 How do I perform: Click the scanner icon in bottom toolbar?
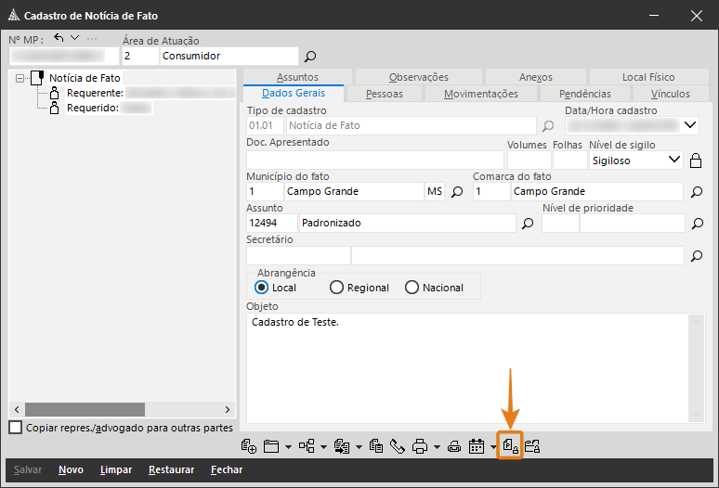[454, 446]
